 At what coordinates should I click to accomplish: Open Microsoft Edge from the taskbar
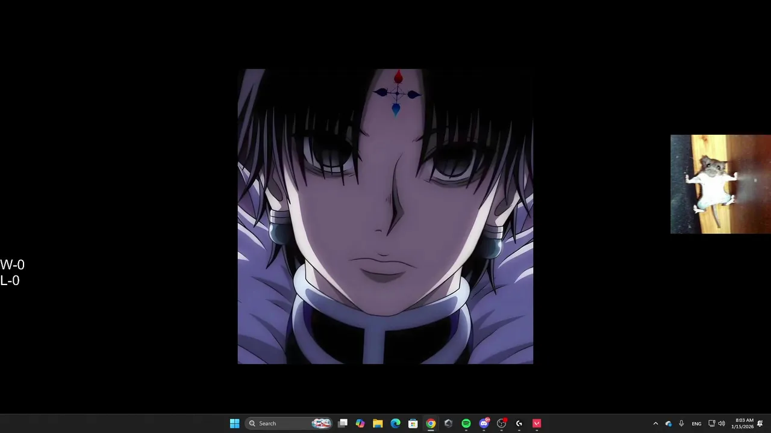coord(395,423)
